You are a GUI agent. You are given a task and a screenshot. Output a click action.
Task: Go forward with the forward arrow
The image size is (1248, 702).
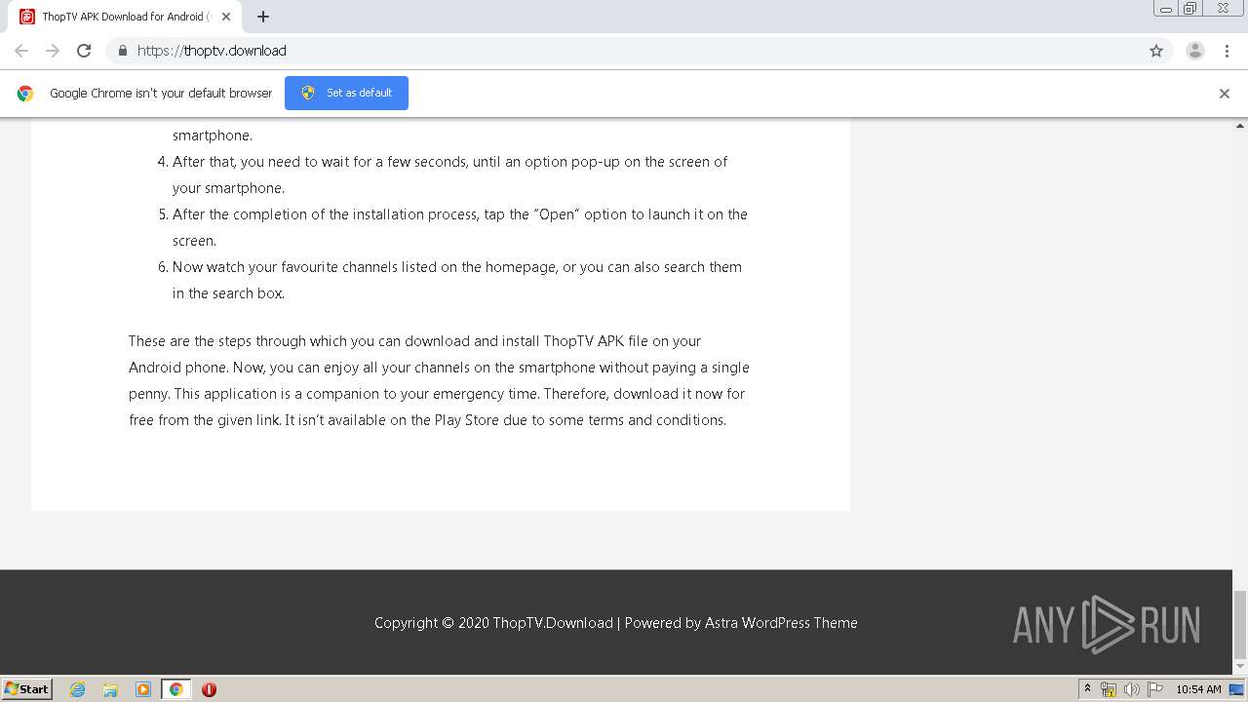(x=53, y=51)
